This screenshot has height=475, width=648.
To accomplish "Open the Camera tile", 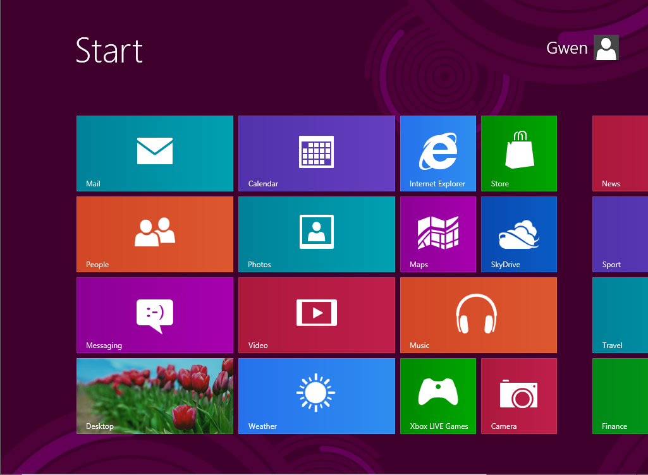I will tap(518, 396).
